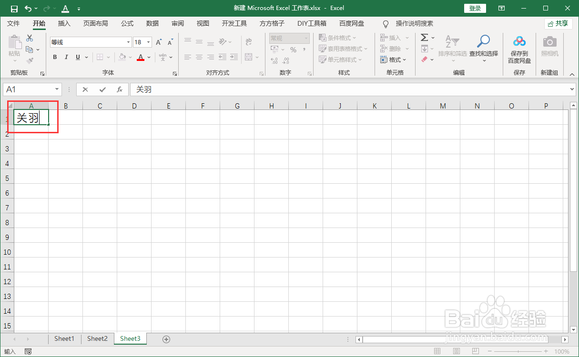The image size is (579, 357).
Task: Click the fx insert function icon
Action: point(120,89)
